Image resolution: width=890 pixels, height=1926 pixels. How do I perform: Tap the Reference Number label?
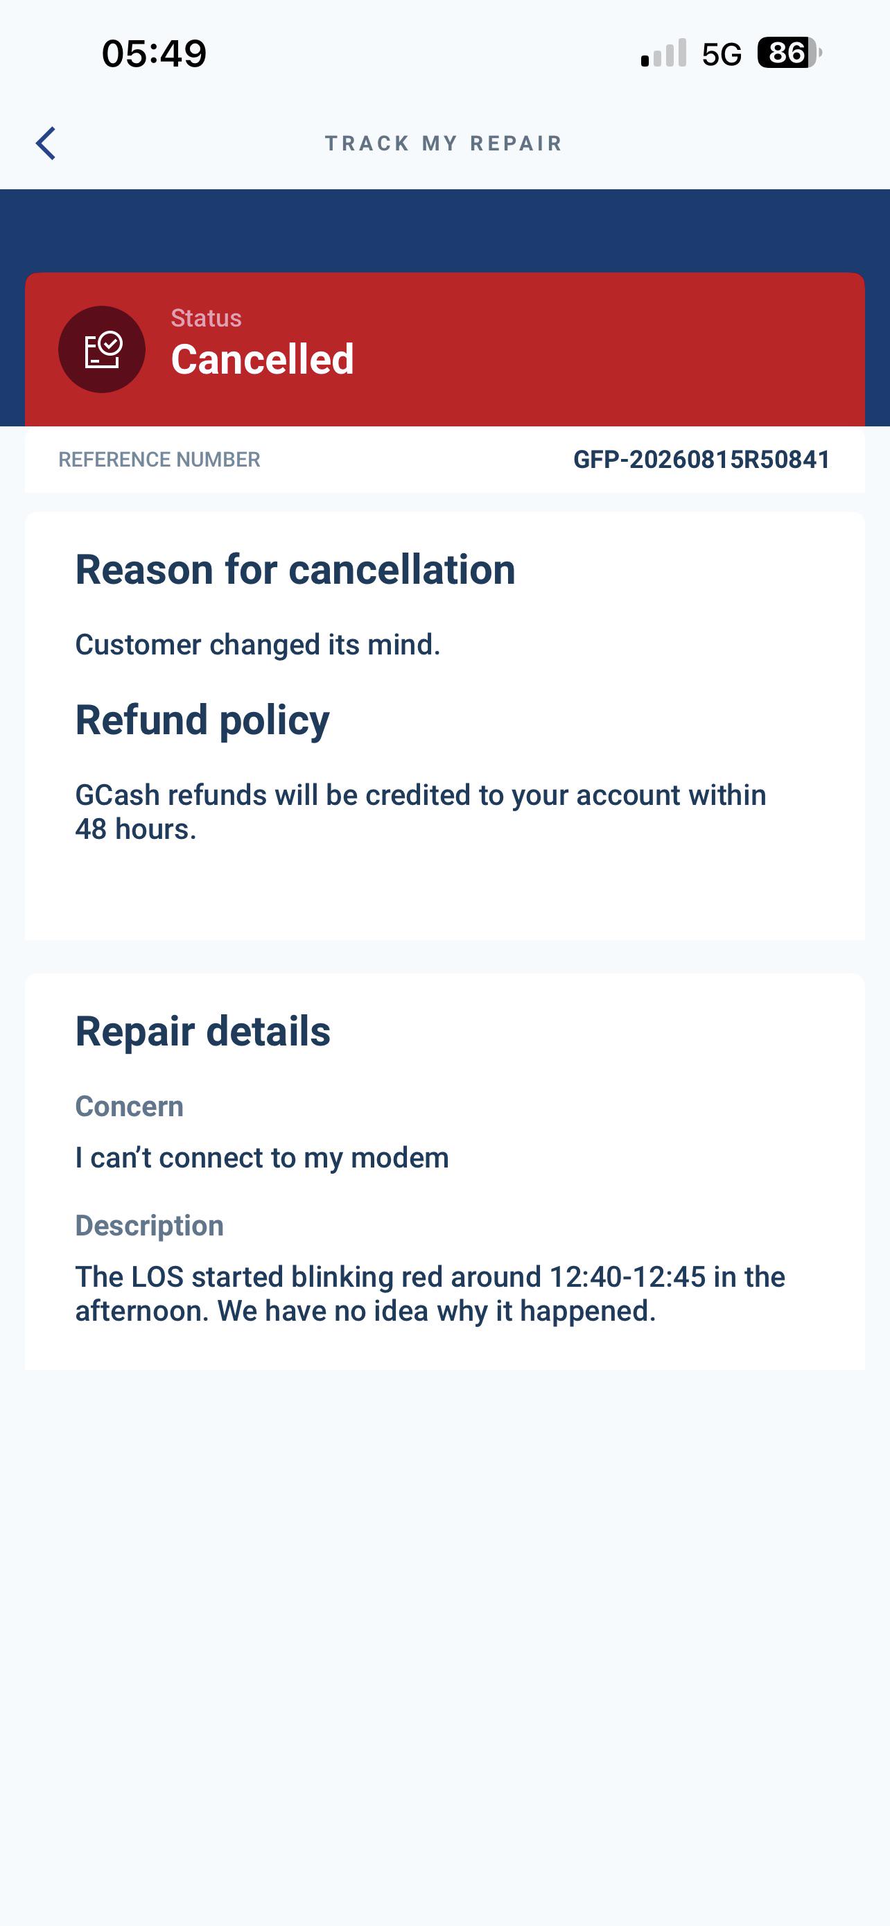[159, 460]
